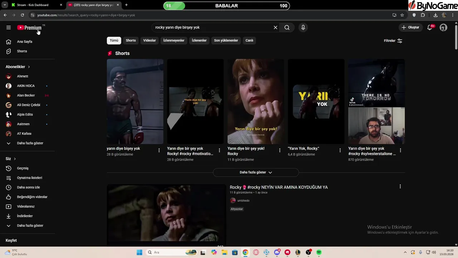Go to YouTube Premium home logo

(29, 28)
